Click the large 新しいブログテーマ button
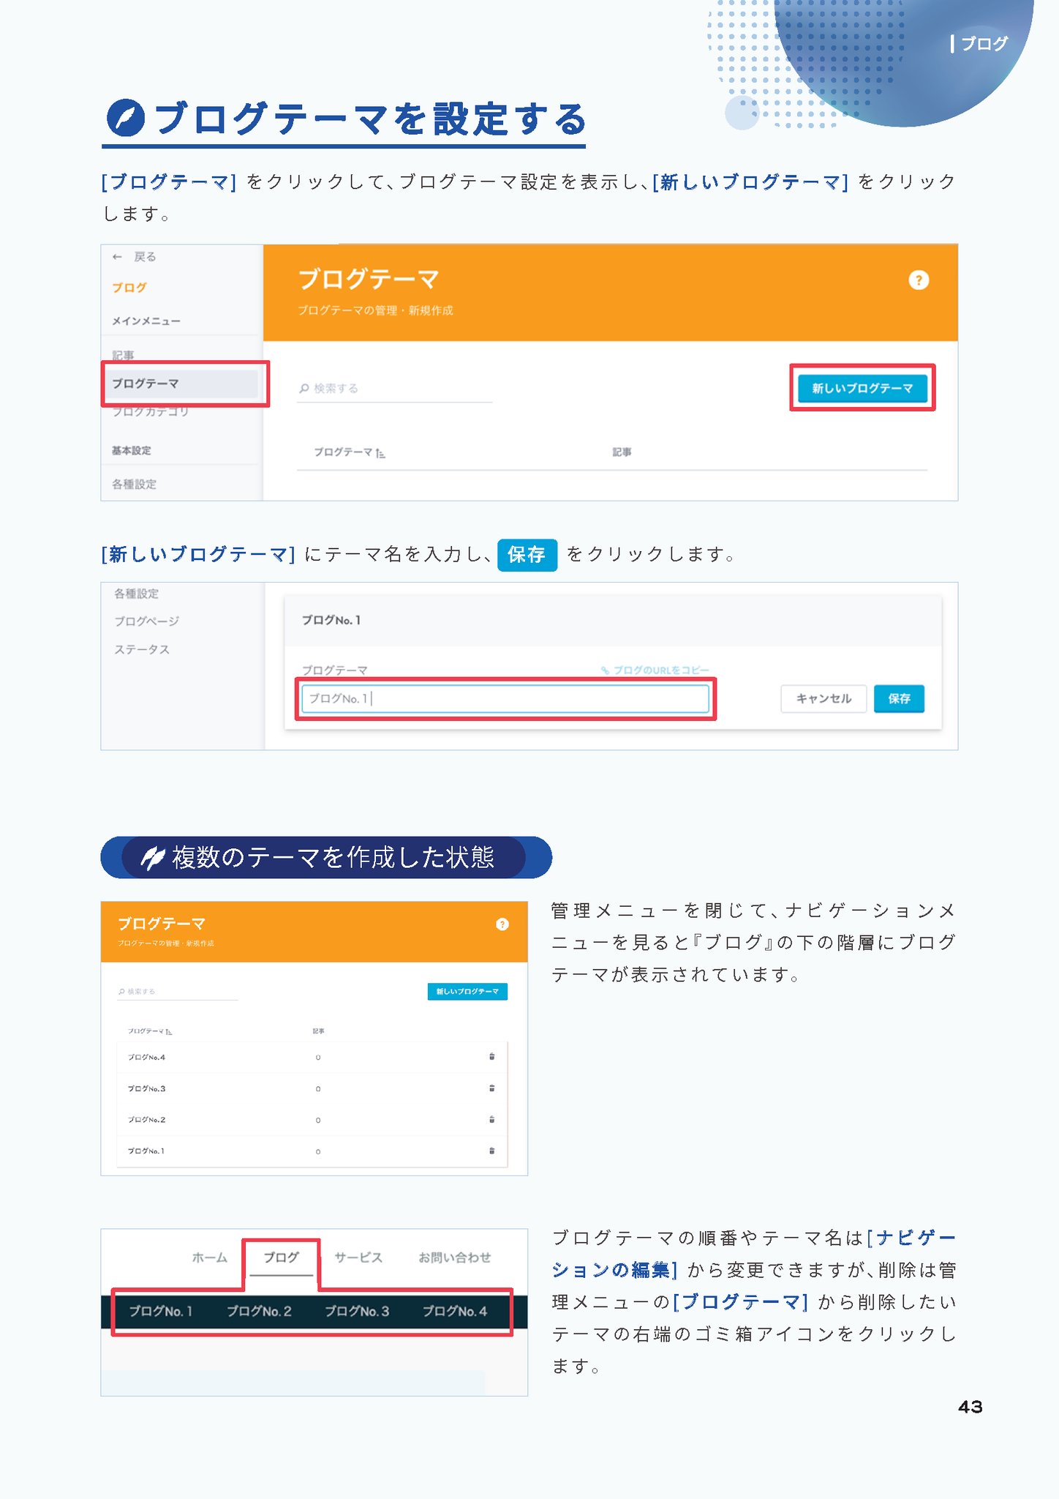Viewport: 1059px width, 1499px height. 862,388
